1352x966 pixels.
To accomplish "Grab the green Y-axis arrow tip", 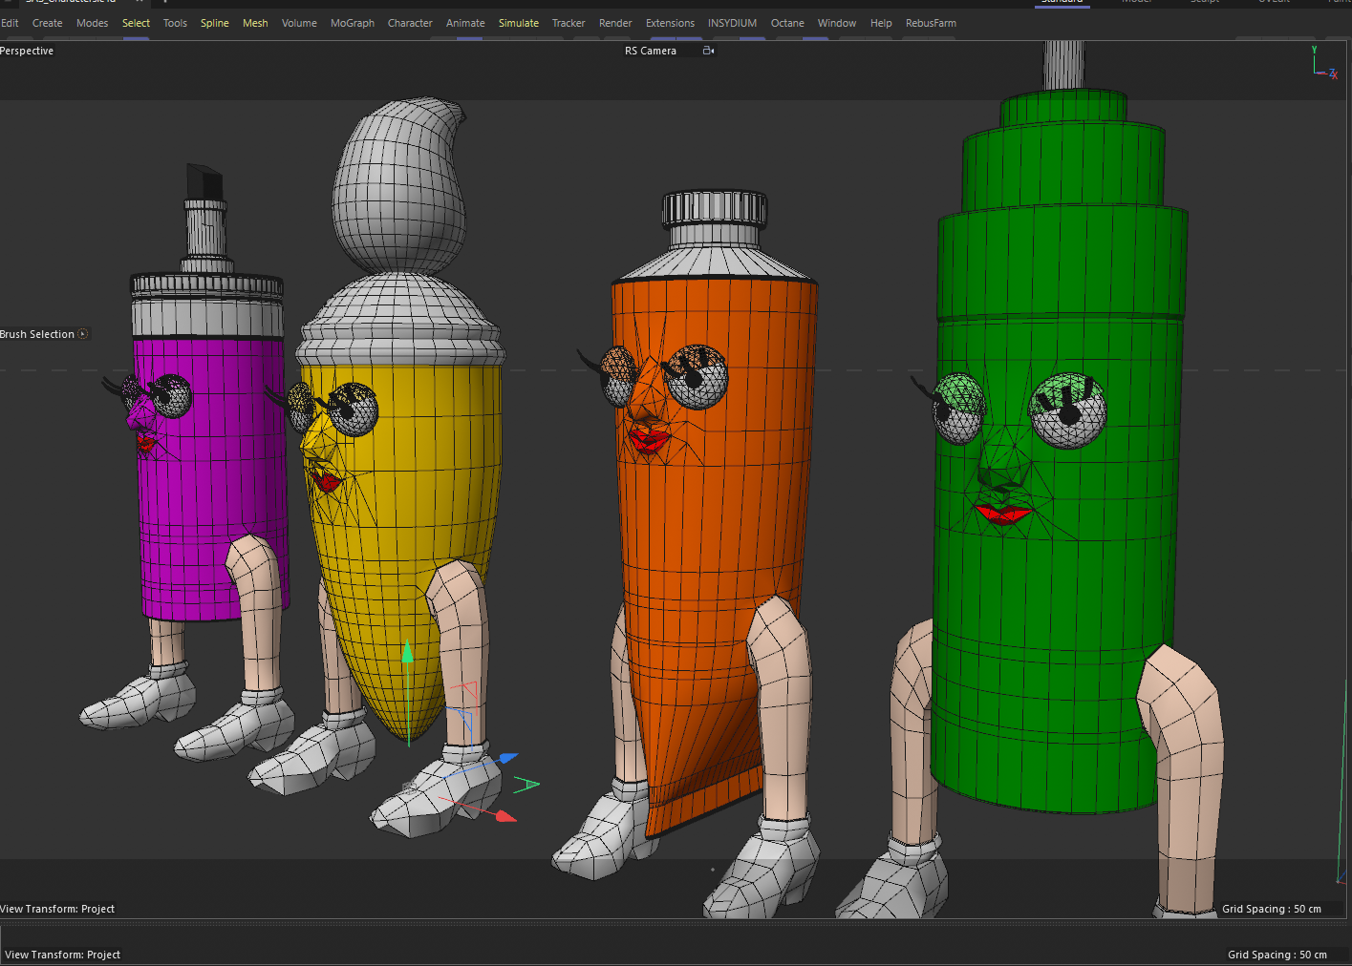I will click(x=407, y=652).
